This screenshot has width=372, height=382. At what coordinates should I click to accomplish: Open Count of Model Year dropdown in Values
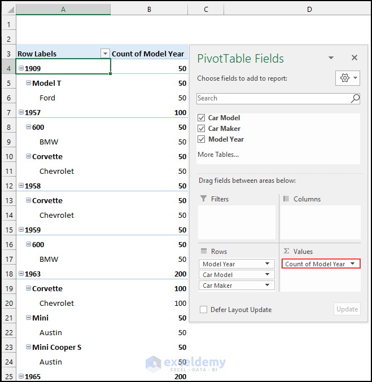352,264
